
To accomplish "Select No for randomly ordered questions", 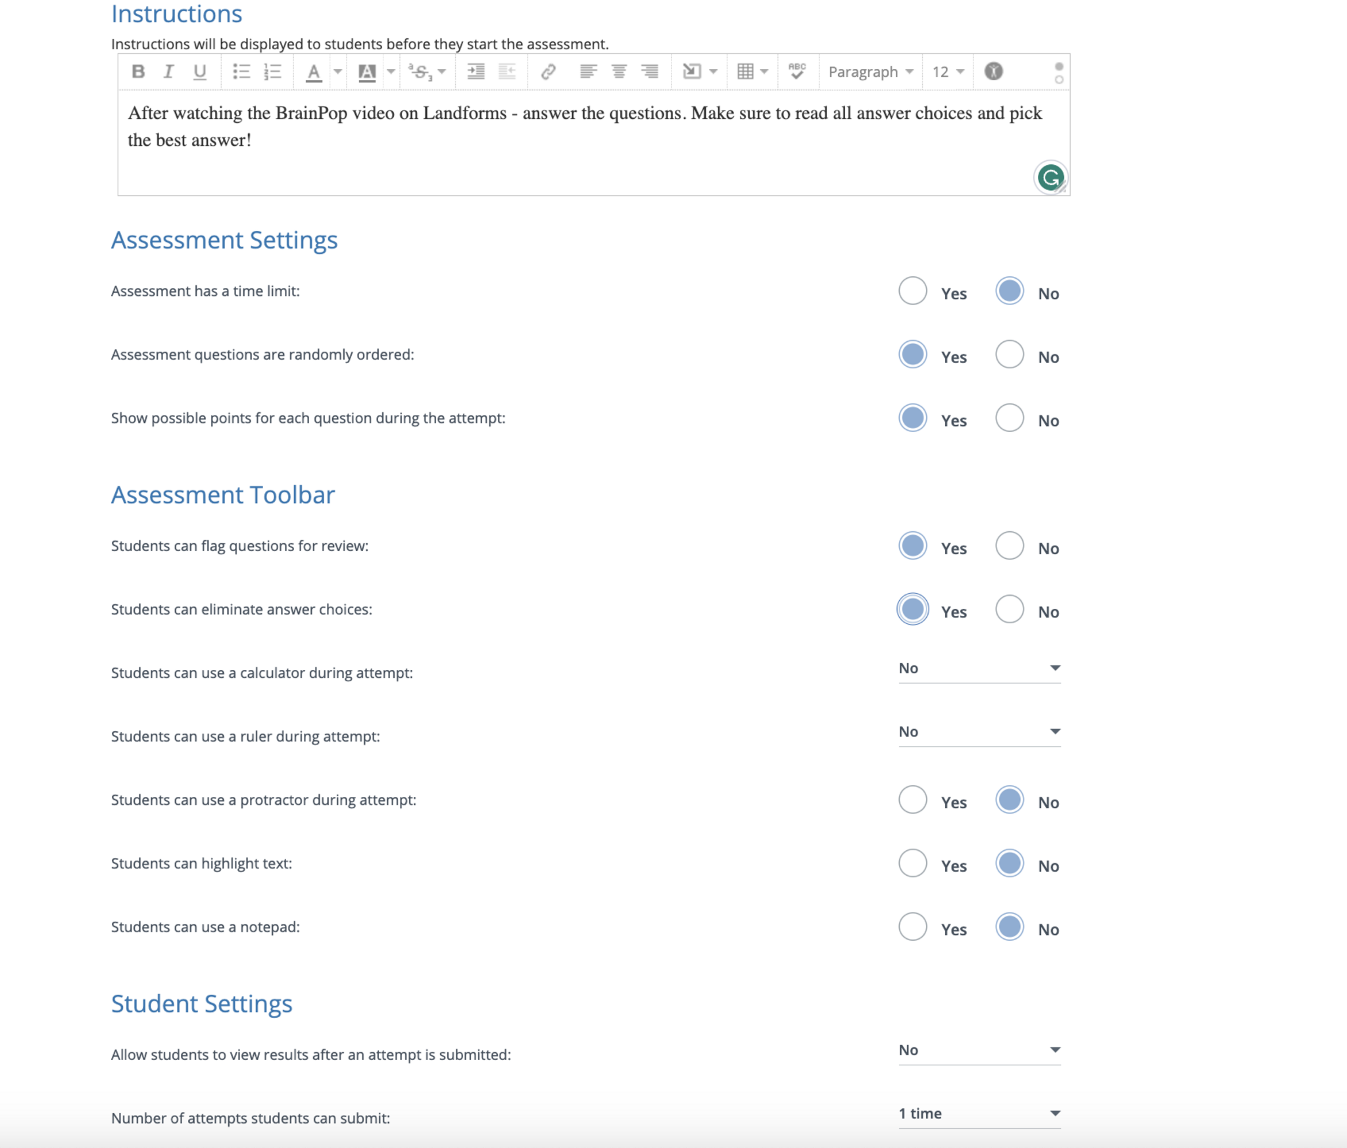I will click(x=1009, y=355).
